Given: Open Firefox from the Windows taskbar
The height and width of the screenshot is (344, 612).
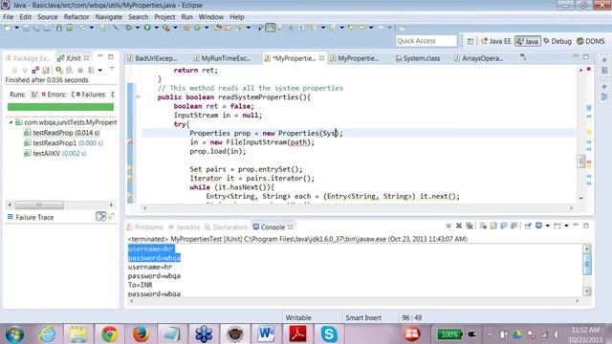Looking at the screenshot, I should click(x=141, y=333).
